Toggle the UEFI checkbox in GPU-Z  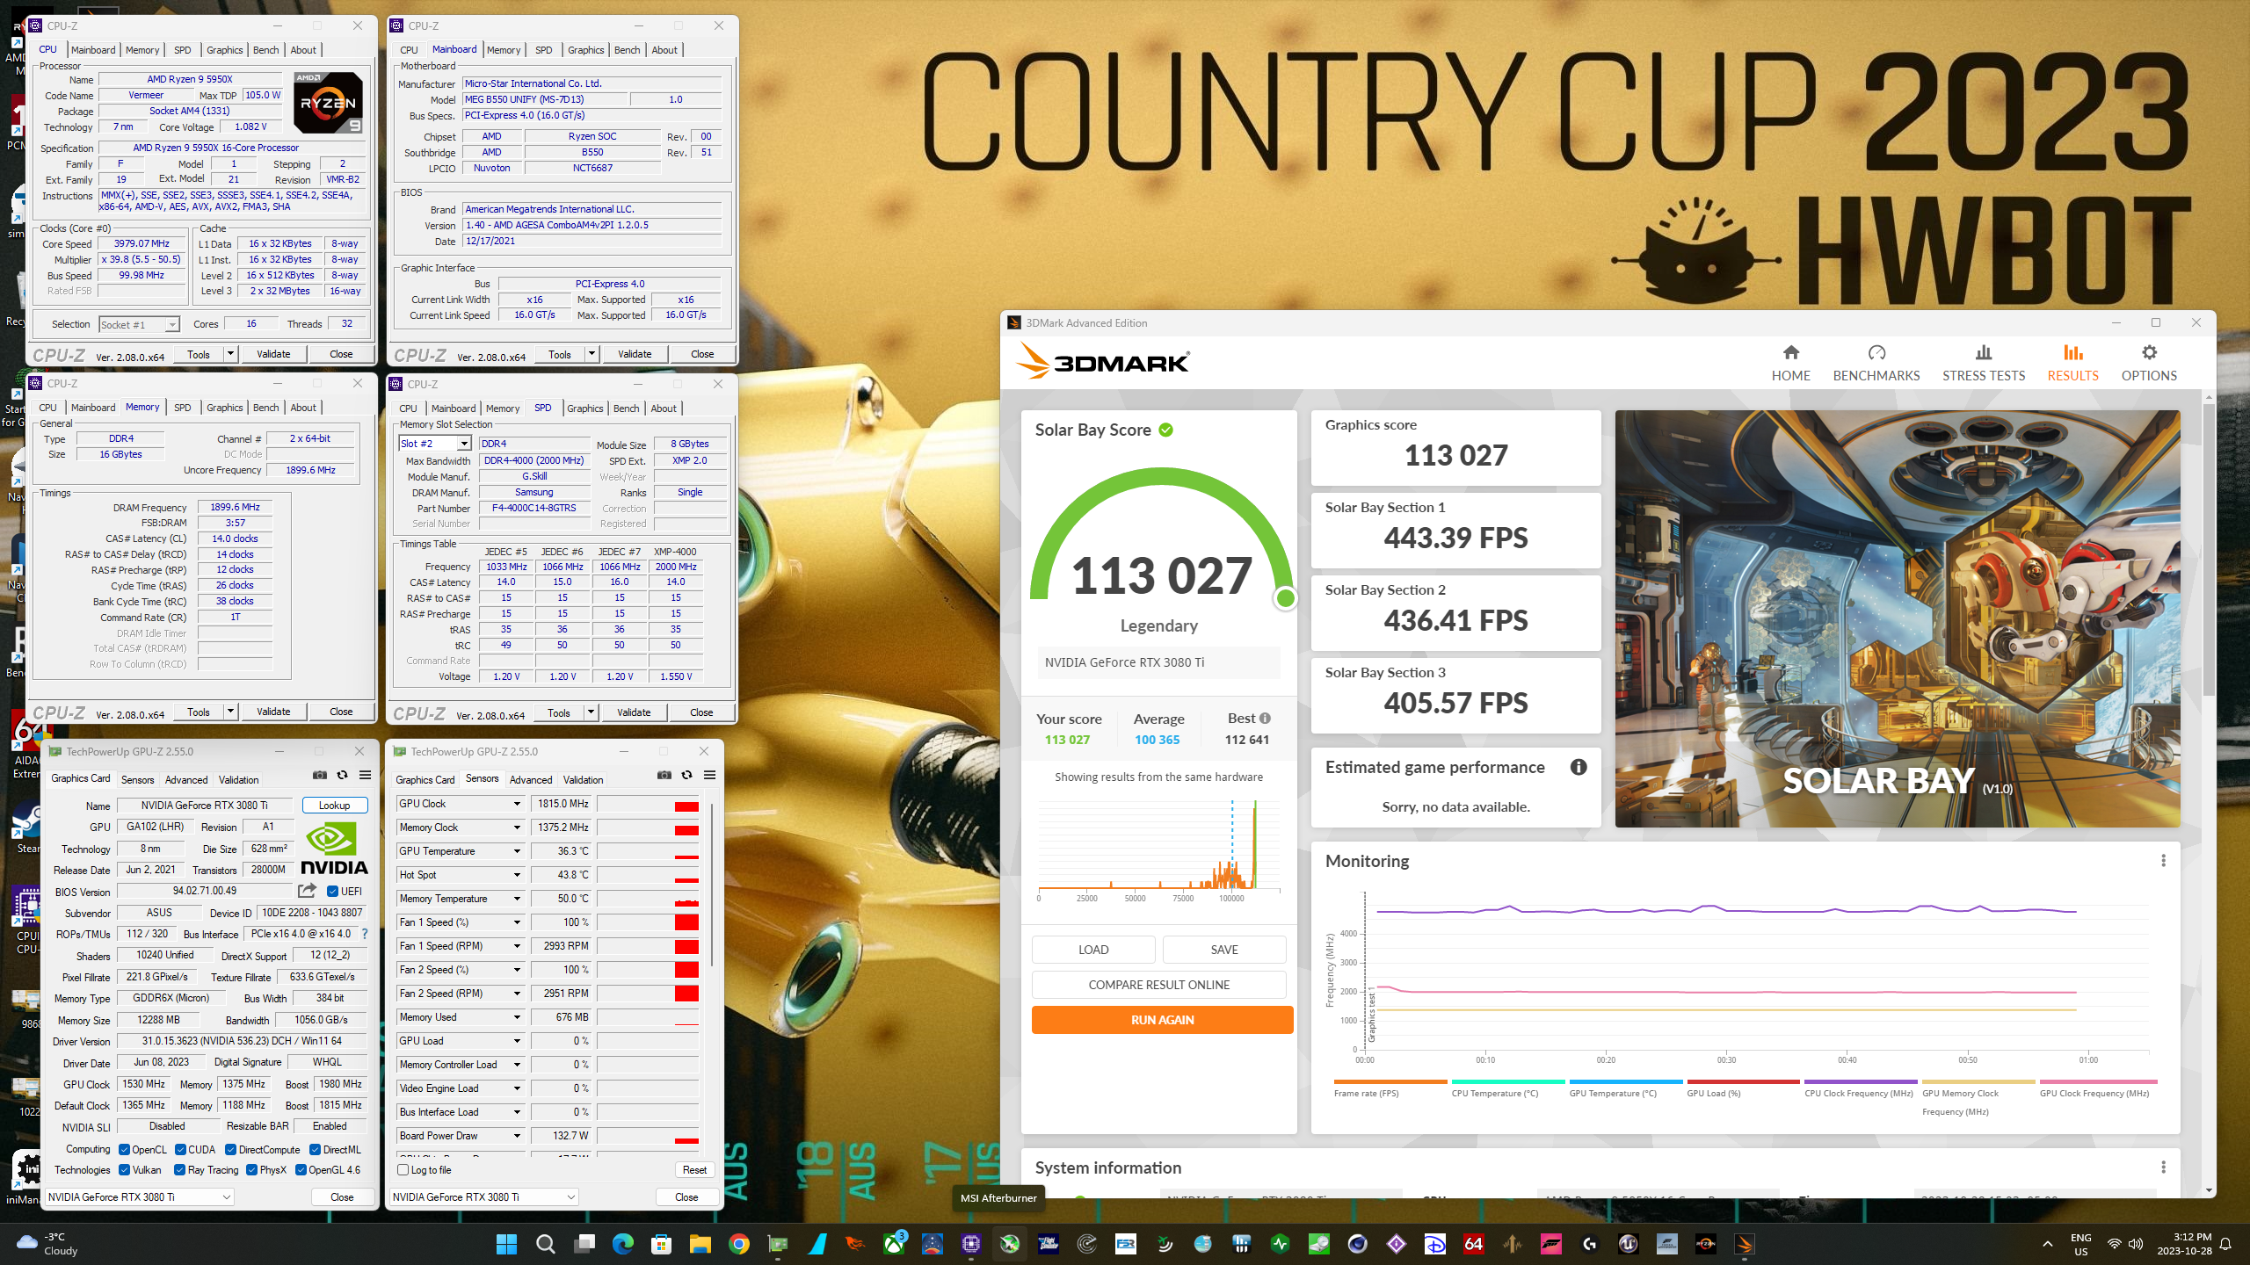pos(332,892)
